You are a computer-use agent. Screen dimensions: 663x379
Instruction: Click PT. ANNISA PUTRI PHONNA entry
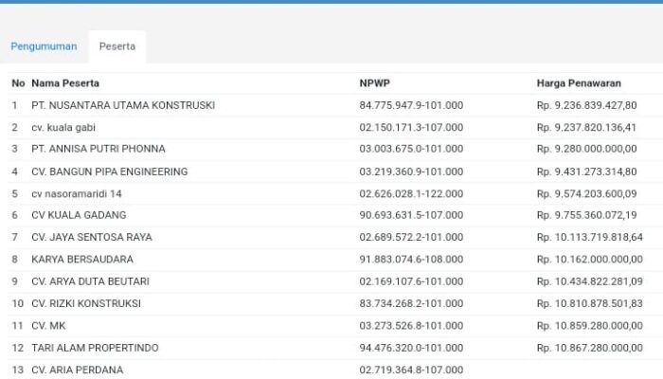pos(98,149)
